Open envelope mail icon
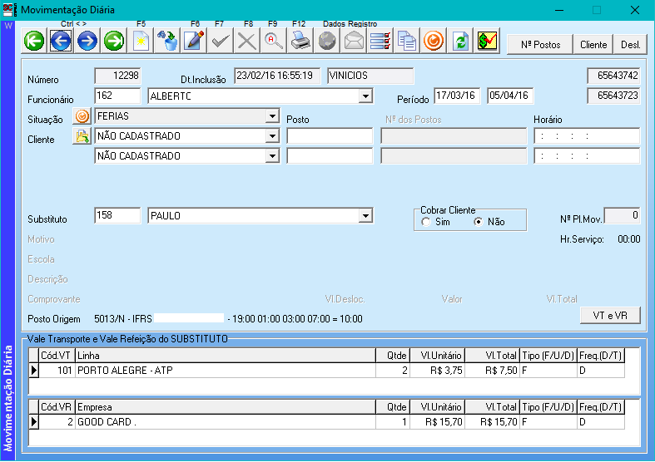The image size is (655, 462). (354, 41)
